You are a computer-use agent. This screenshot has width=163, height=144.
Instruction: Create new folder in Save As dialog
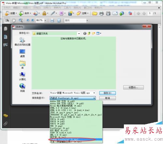click(x=94, y=34)
